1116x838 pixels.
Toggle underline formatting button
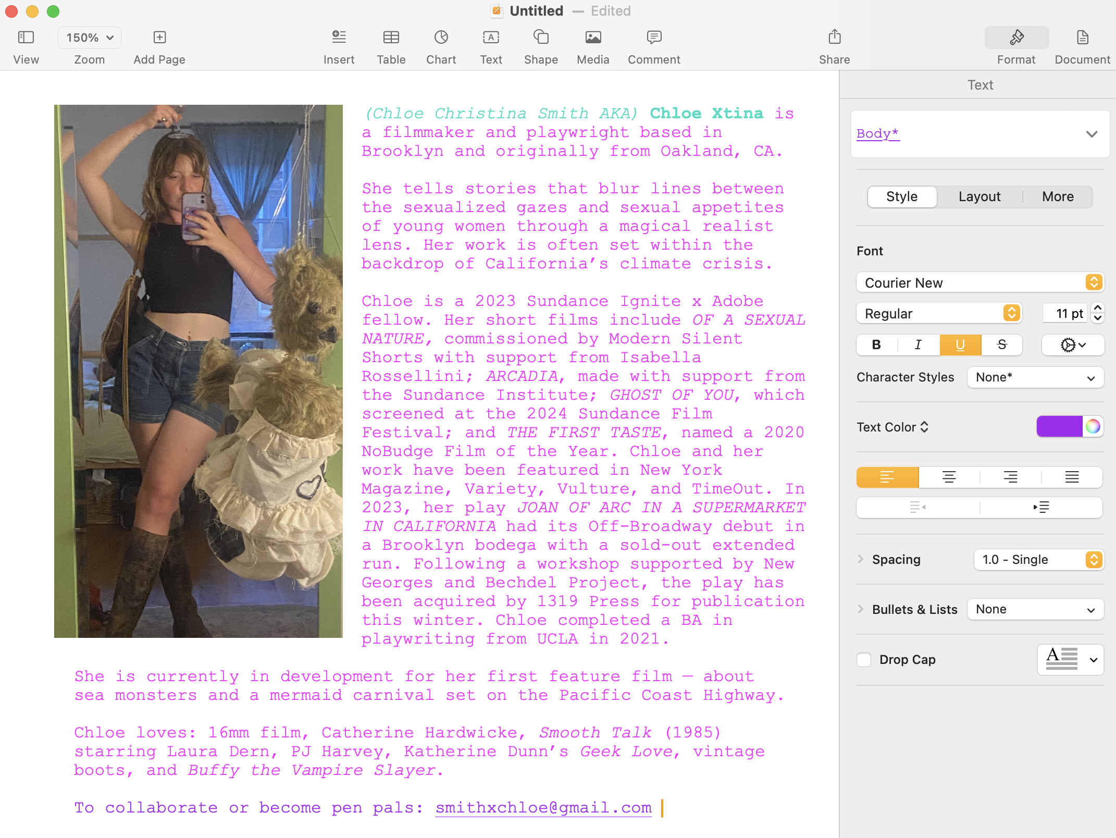(x=960, y=344)
